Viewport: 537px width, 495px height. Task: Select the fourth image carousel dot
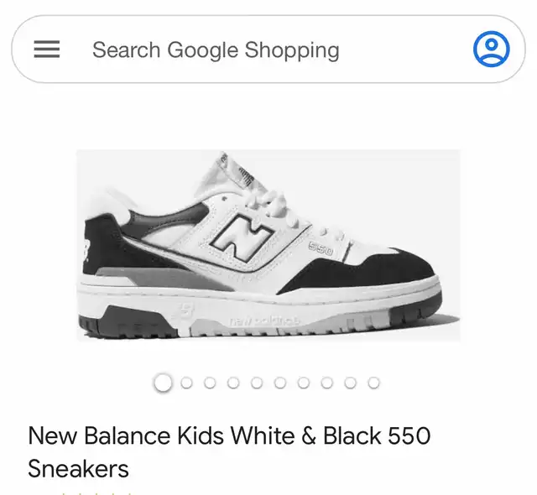click(233, 383)
